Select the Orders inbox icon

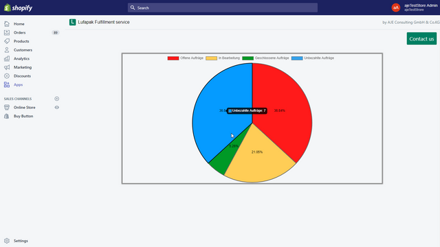coord(7,32)
